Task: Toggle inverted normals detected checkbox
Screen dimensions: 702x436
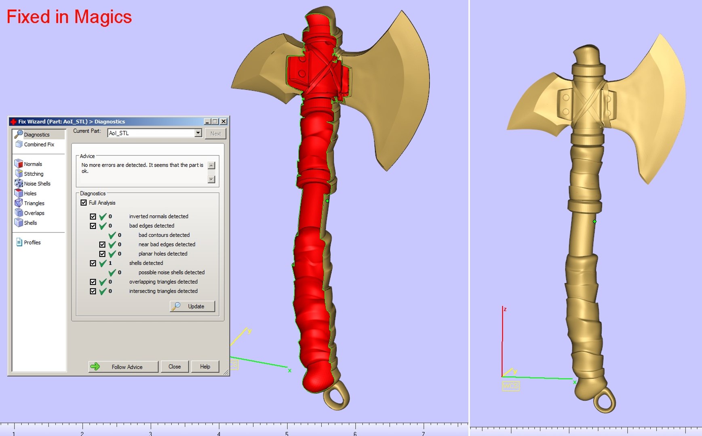Action: point(93,216)
